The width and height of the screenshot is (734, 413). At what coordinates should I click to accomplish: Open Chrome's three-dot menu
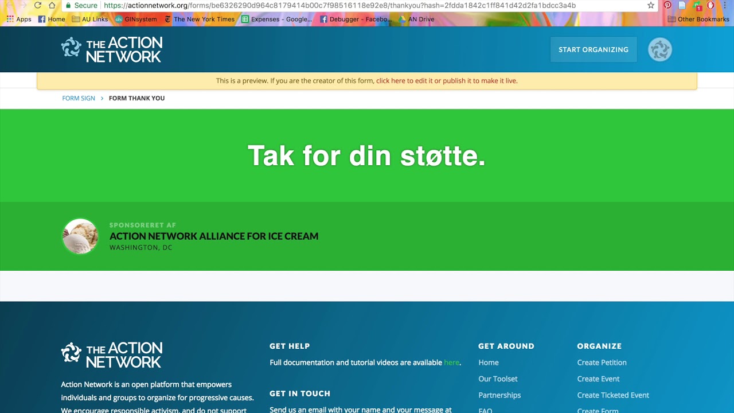coord(726,5)
